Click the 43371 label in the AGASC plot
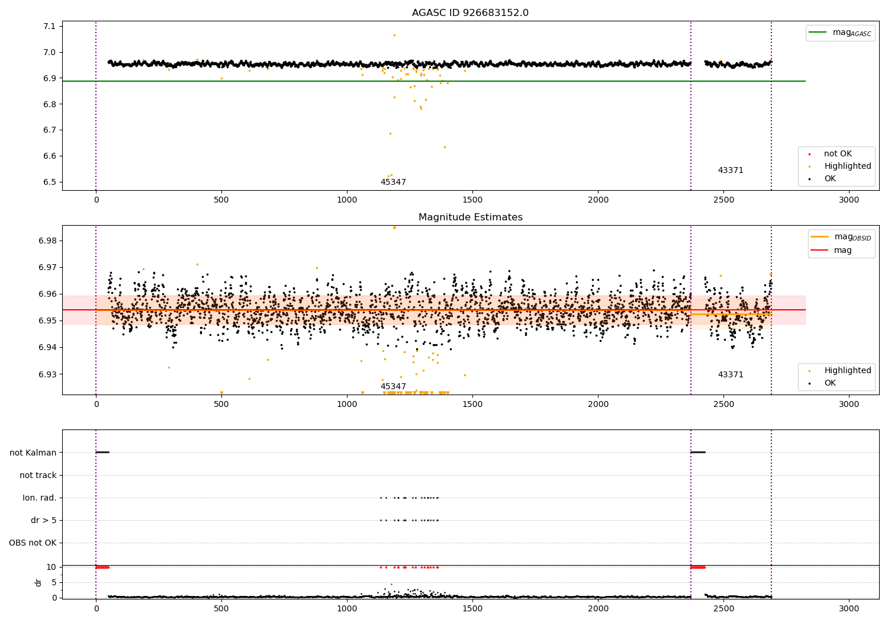This screenshot has height=622, width=888. click(731, 171)
